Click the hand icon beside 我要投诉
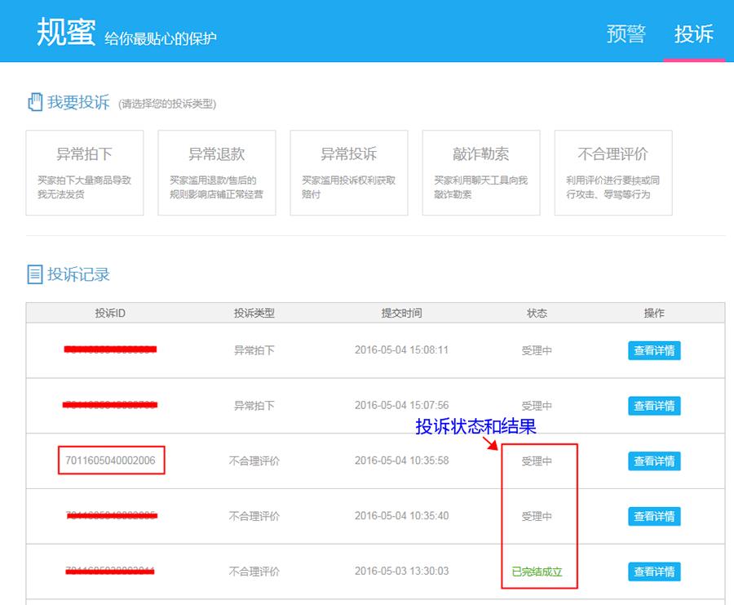Image resolution: width=734 pixels, height=605 pixels. coord(35,102)
